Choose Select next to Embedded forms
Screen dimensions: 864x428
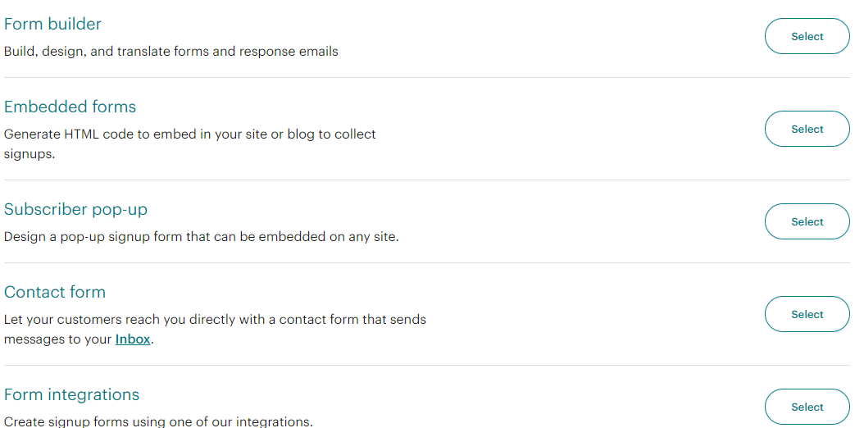pos(807,129)
